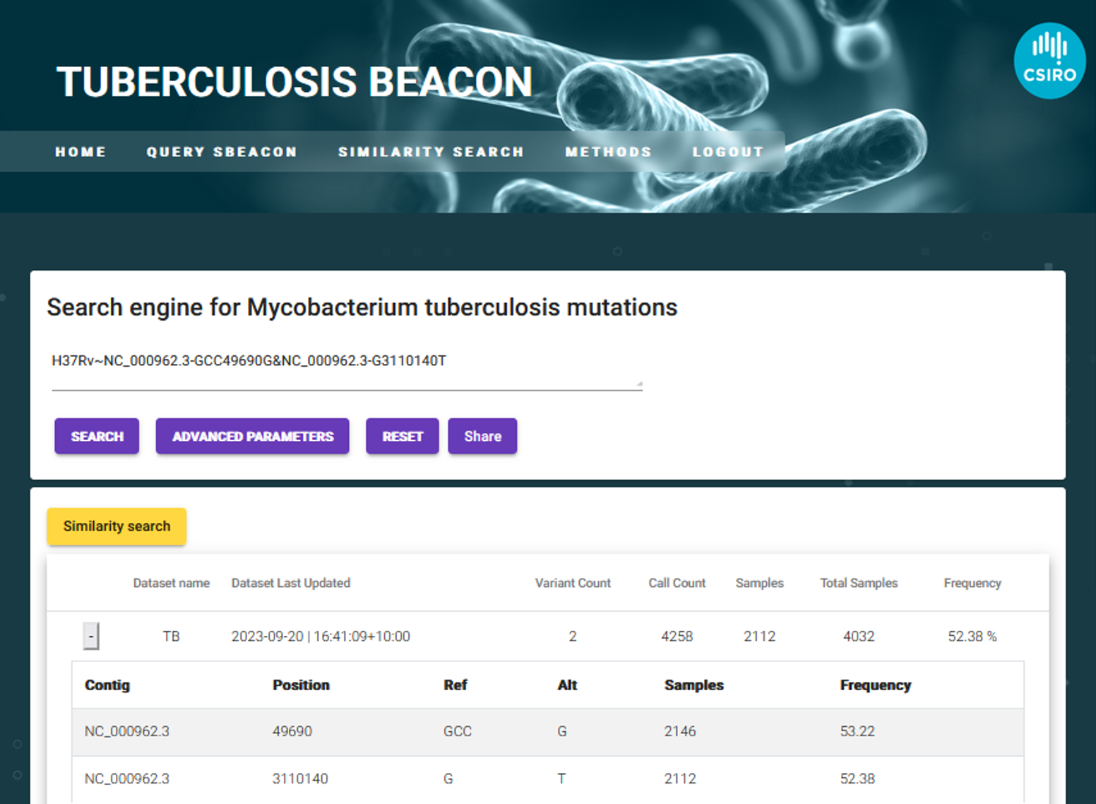This screenshot has height=804, width=1096.
Task: Grab the query textarea resize handle
Action: click(639, 384)
